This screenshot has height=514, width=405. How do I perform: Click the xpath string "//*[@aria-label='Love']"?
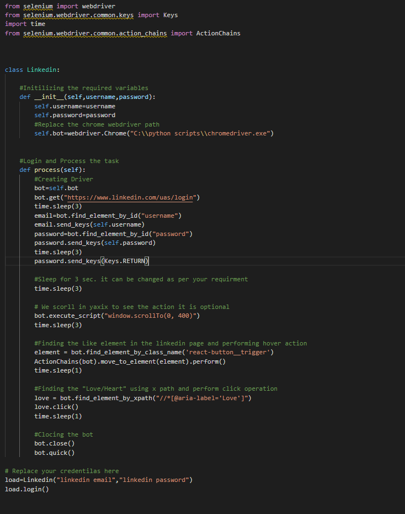tap(202, 398)
